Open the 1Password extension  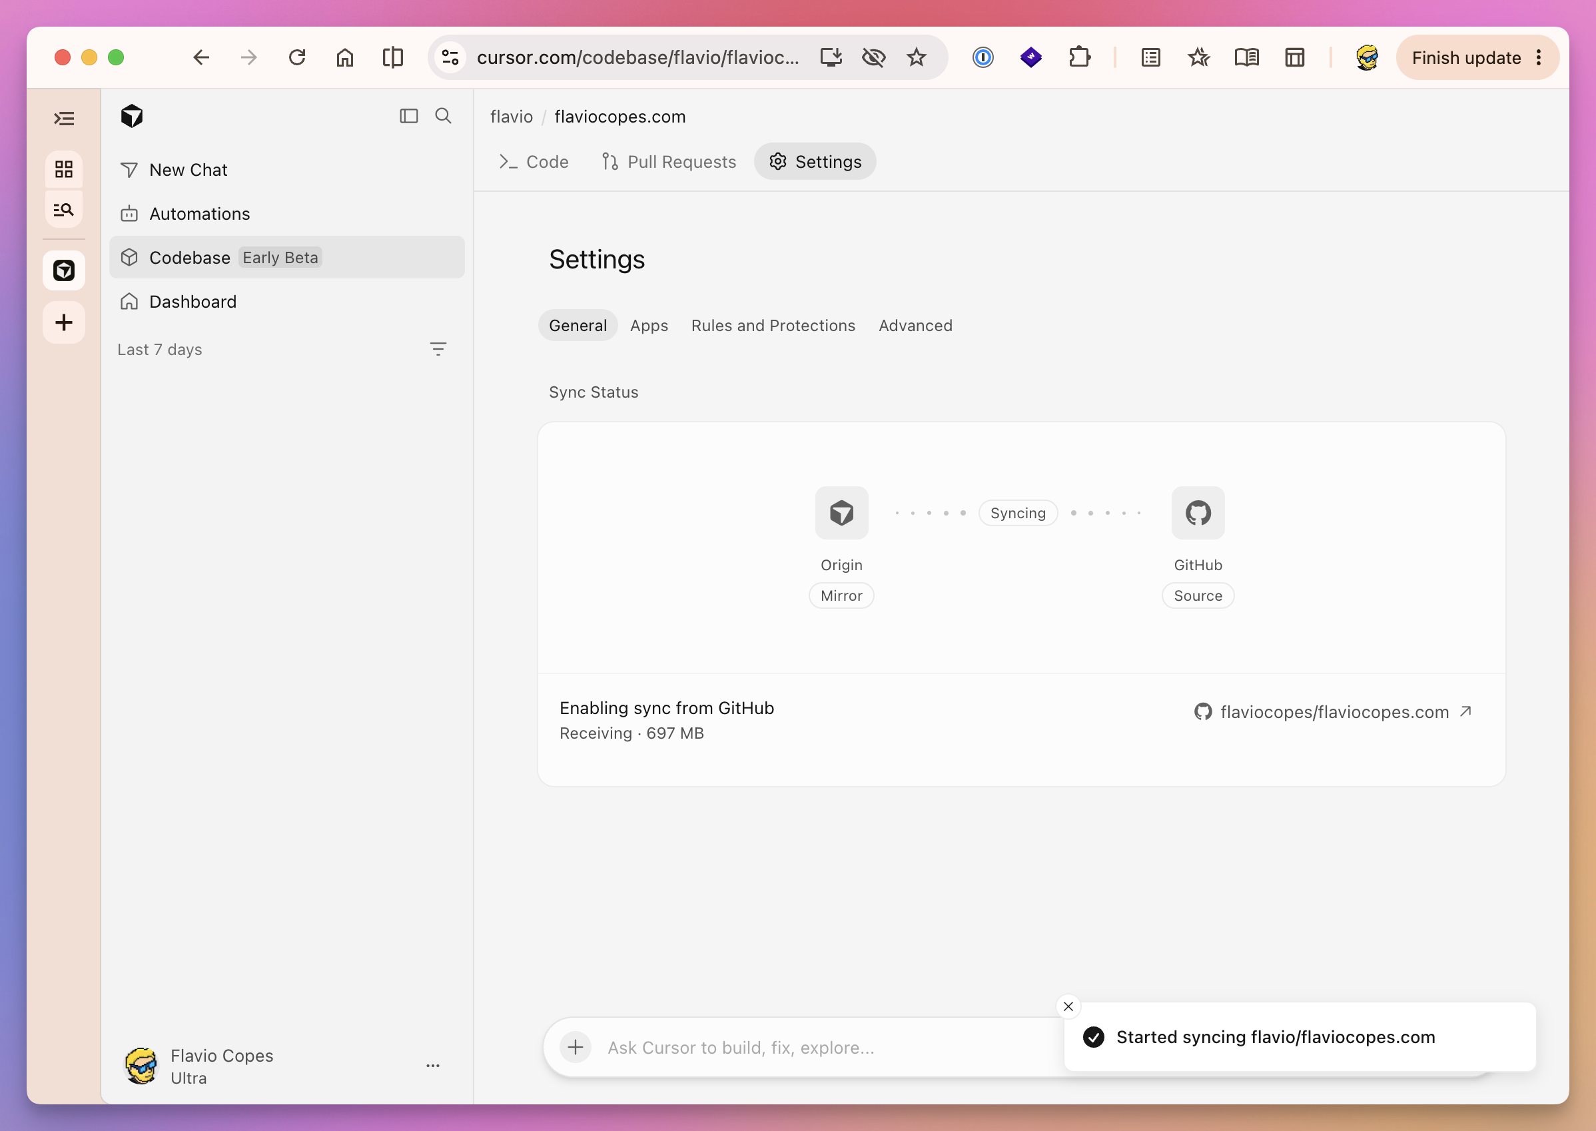click(x=983, y=57)
